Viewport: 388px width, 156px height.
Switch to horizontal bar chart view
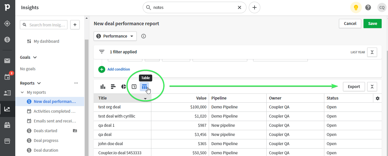coord(113,87)
